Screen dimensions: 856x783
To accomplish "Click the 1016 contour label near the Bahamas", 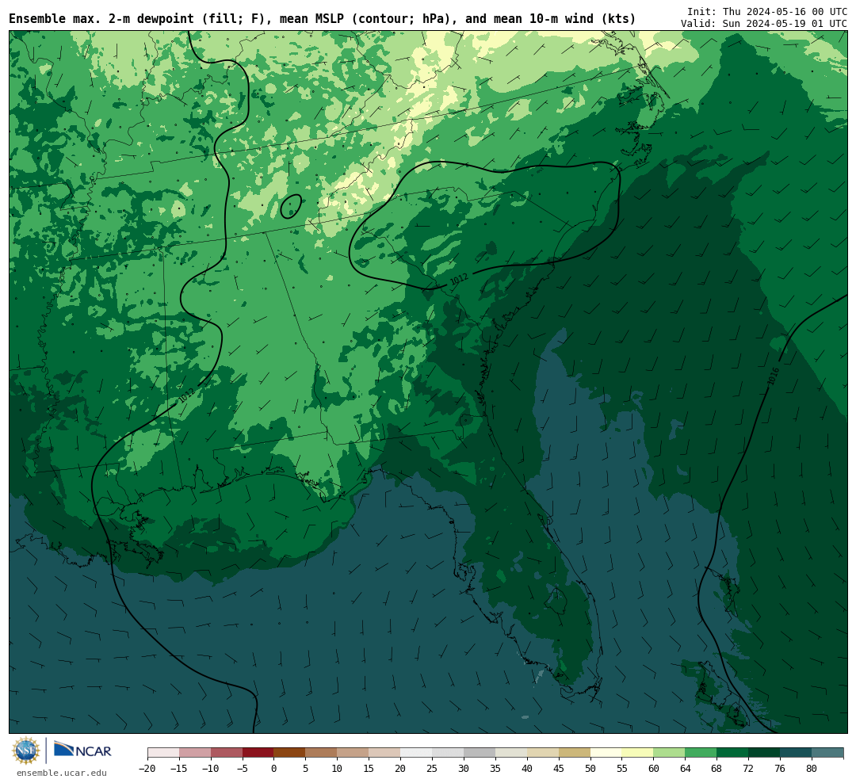I will (773, 376).
